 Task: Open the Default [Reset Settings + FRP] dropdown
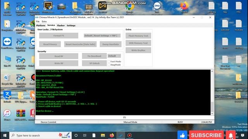102,36
